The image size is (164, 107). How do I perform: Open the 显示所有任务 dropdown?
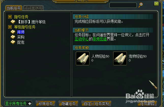tap(18, 103)
